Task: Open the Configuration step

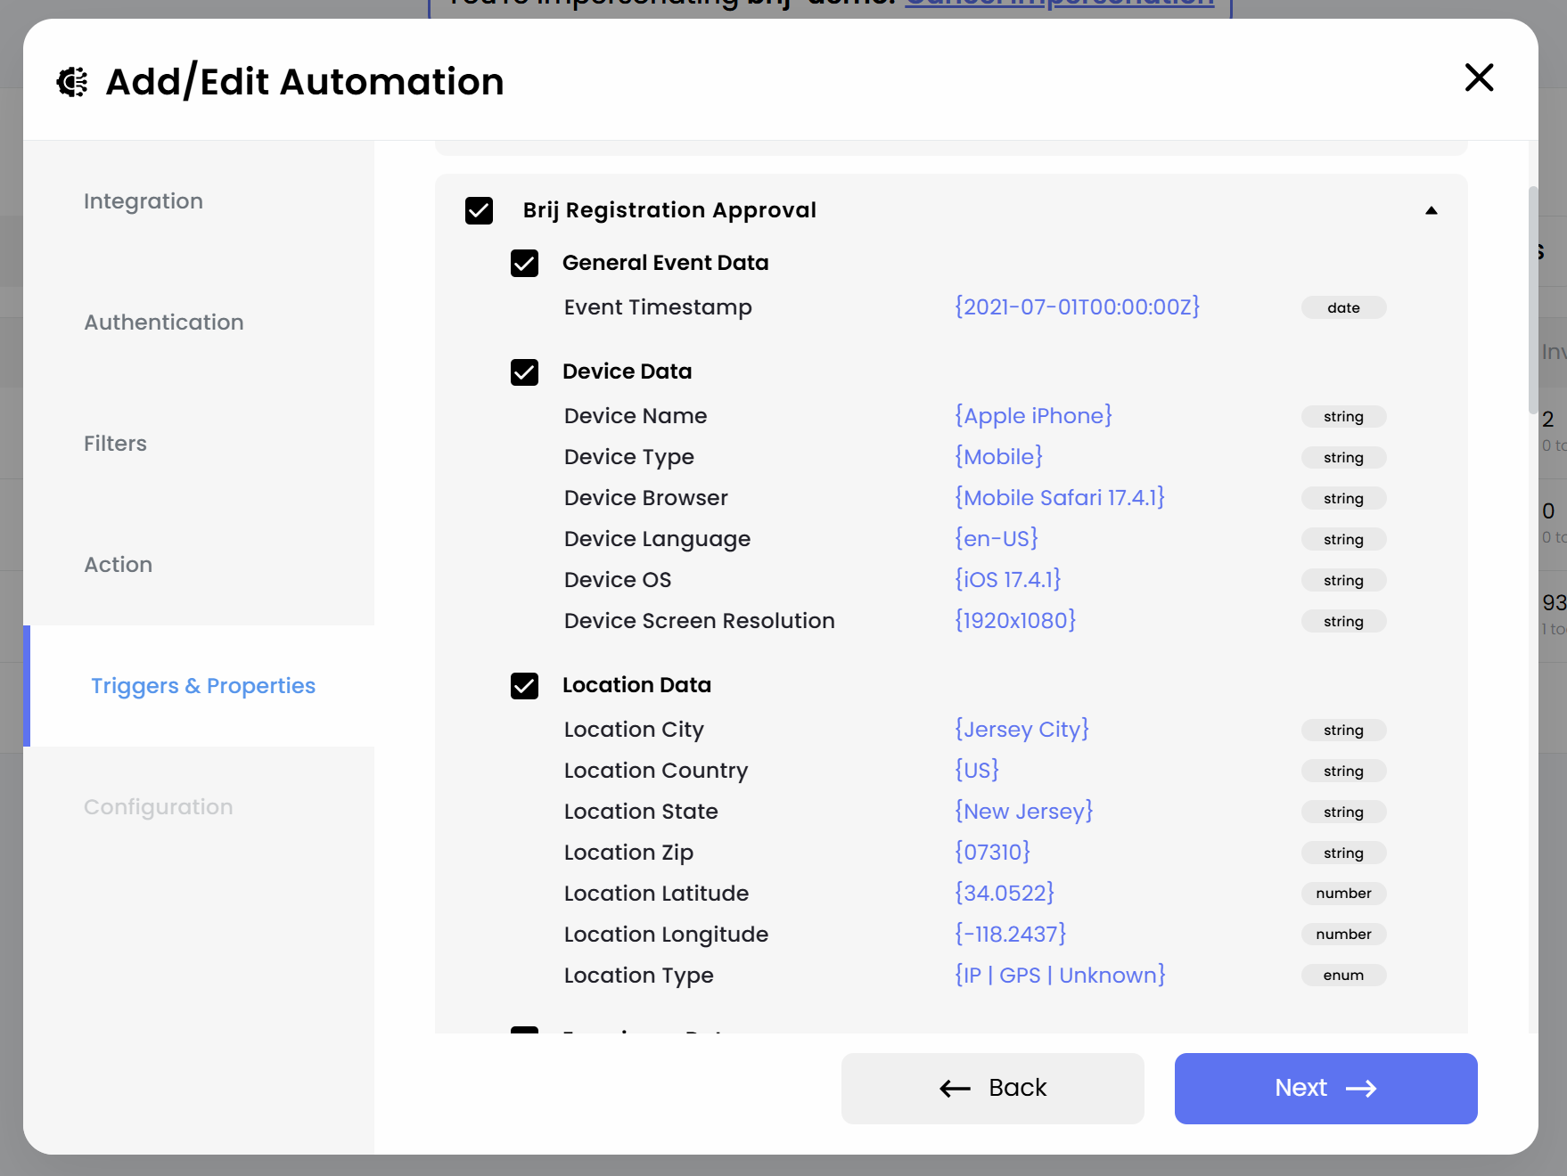Action: click(x=159, y=807)
